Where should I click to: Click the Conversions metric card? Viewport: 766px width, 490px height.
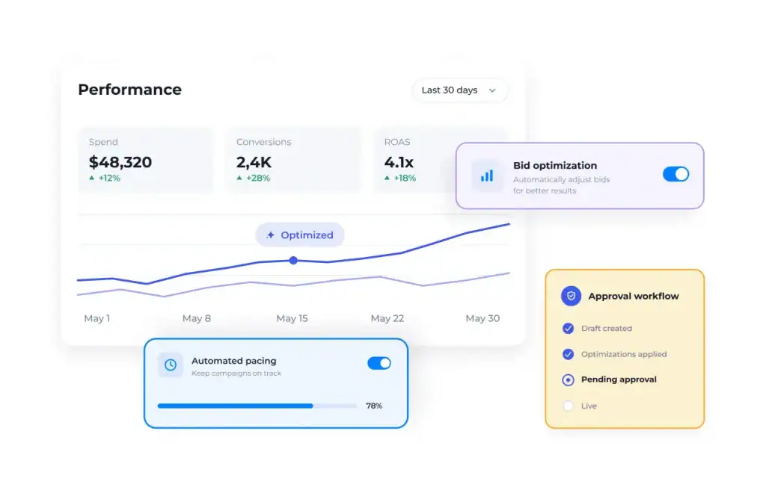point(293,160)
